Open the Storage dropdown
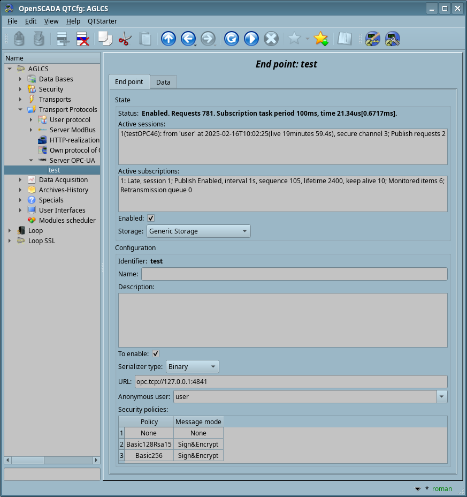This screenshot has width=467, height=497. pyautogui.click(x=198, y=231)
